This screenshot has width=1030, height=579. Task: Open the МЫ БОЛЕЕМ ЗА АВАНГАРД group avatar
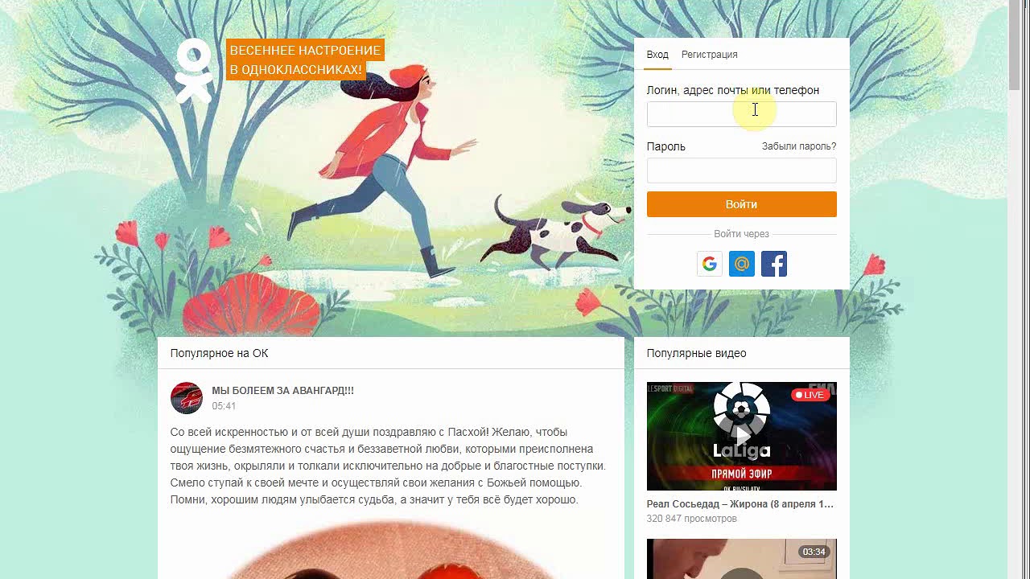click(187, 398)
